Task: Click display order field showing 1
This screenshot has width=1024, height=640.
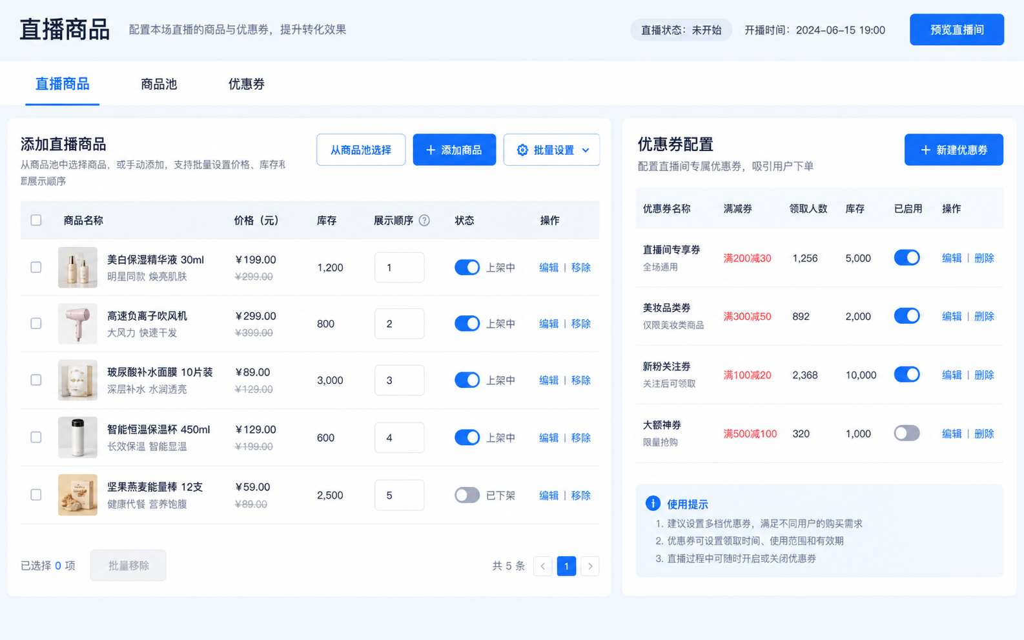Action: (400, 268)
